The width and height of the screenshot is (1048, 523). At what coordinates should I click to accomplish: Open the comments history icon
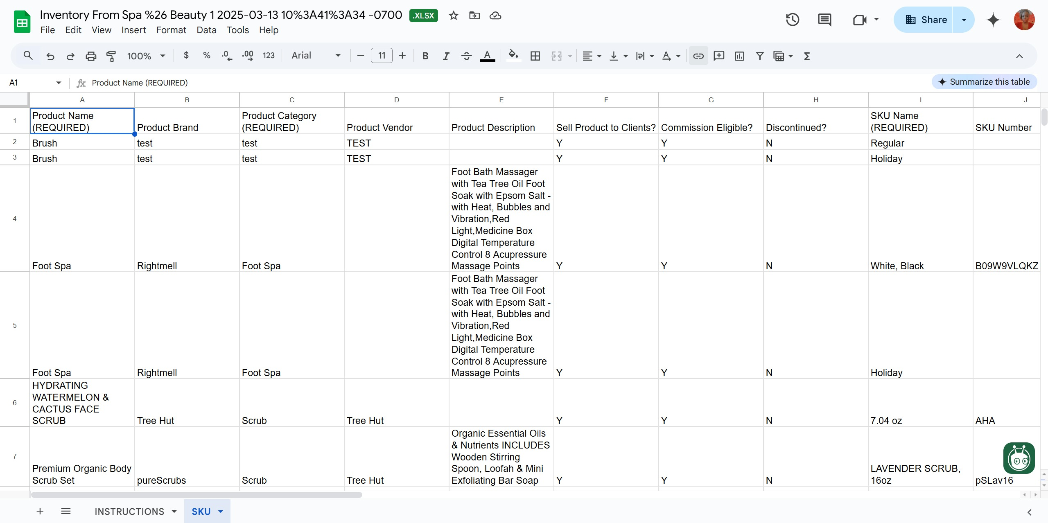pyautogui.click(x=824, y=20)
